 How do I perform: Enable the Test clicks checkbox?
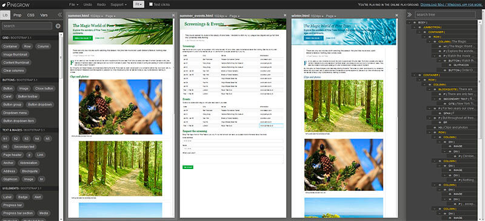[150, 5]
